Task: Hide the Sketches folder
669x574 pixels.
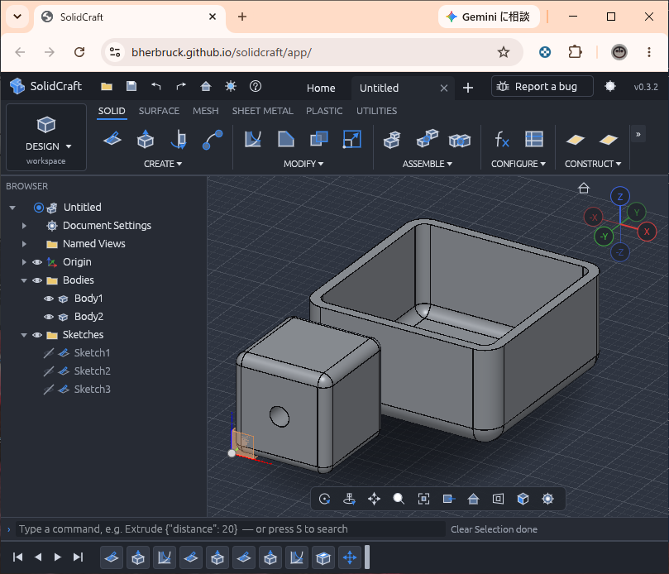Action: pyautogui.click(x=37, y=335)
